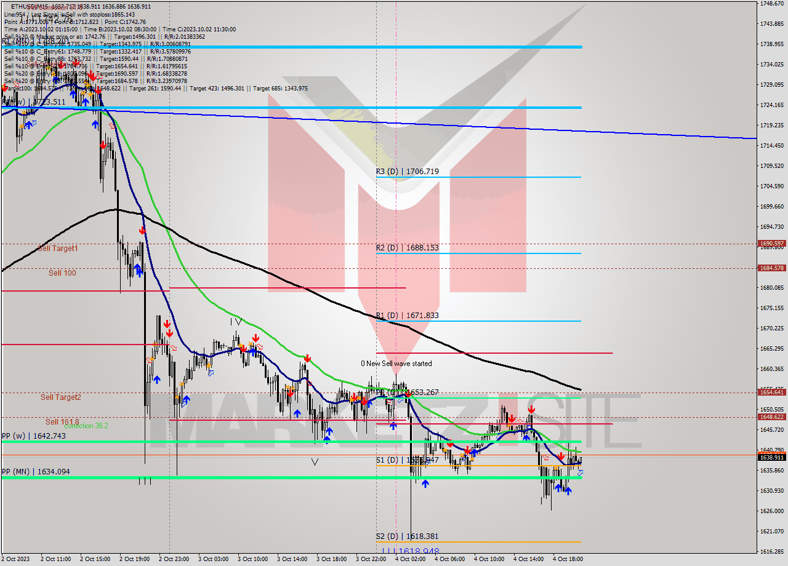
Task: Click the PP (MN) 1634.094 pivot label
Action: click(36, 472)
